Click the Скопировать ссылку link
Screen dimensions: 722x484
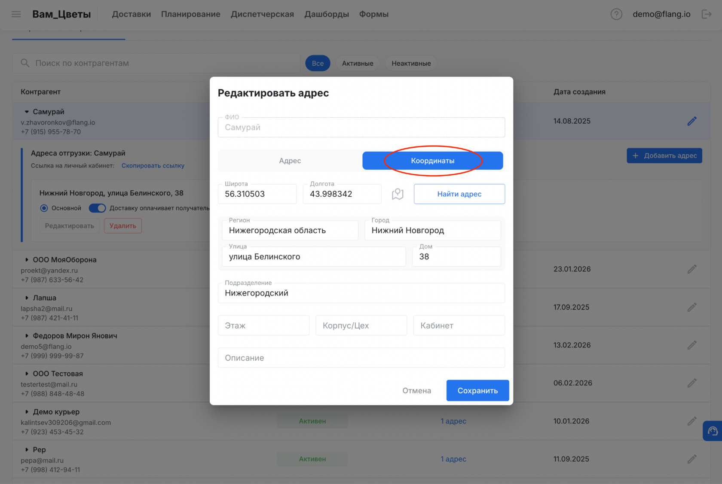click(153, 165)
